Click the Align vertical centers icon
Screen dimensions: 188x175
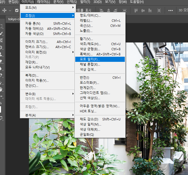pyautogui.click(x=143, y=10)
